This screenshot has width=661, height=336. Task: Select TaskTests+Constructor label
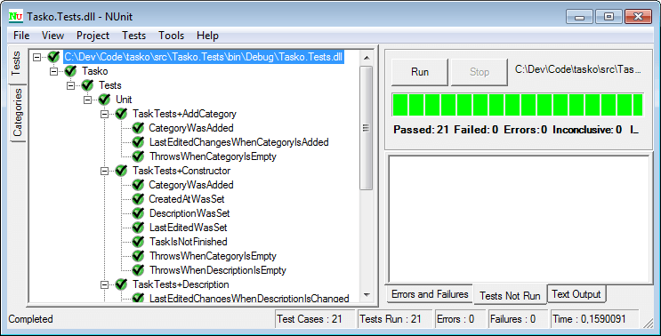coord(181,171)
